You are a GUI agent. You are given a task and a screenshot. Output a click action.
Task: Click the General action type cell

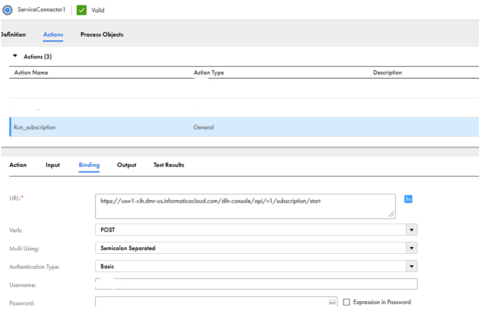coord(203,127)
